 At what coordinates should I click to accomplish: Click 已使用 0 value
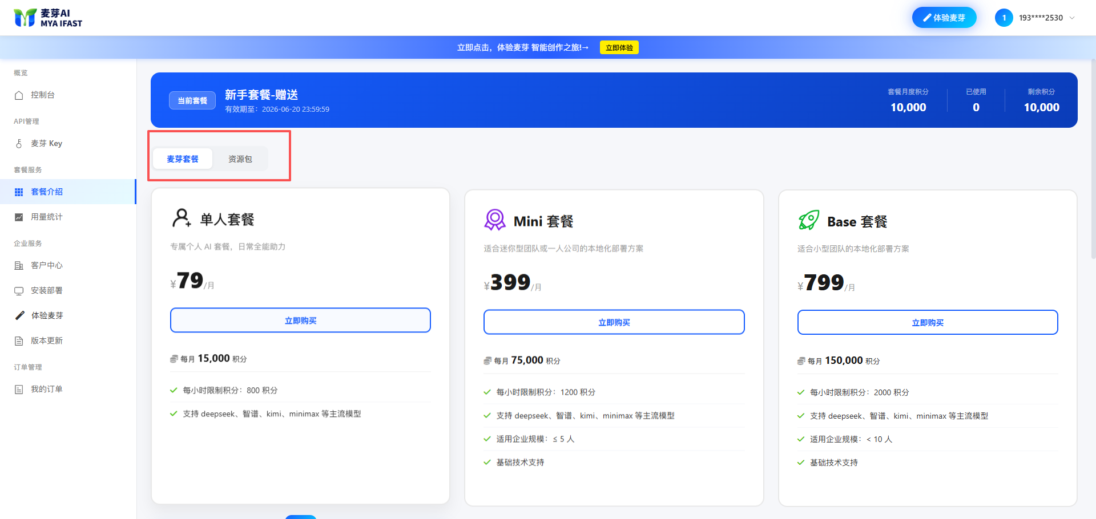[x=976, y=107]
